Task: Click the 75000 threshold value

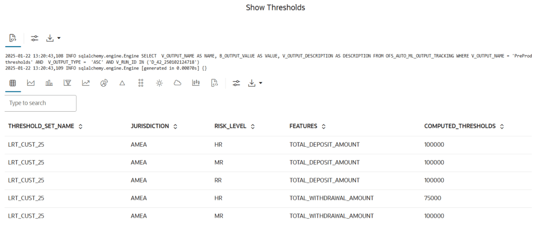Action: pos(432,198)
